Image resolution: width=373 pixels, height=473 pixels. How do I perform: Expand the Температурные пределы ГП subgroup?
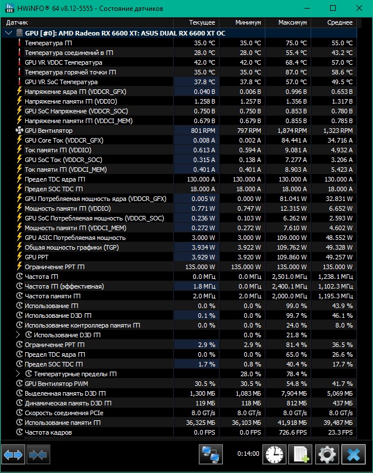pos(18,374)
